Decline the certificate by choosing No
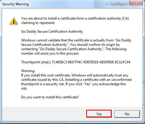The image size is (145, 124). click(127, 114)
